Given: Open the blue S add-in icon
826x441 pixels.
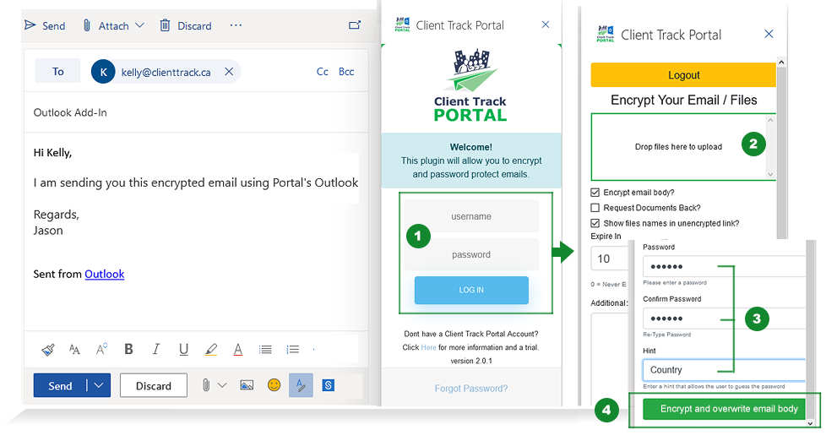Looking at the screenshot, I should (329, 385).
